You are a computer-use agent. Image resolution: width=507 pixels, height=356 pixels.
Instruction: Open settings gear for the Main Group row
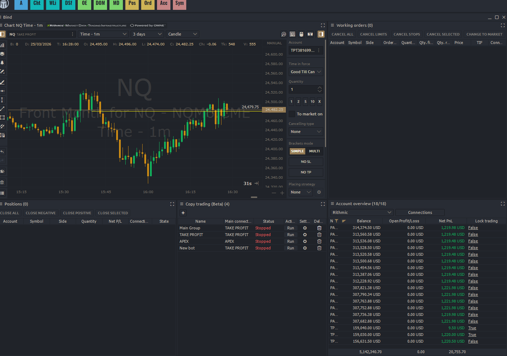(x=305, y=228)
